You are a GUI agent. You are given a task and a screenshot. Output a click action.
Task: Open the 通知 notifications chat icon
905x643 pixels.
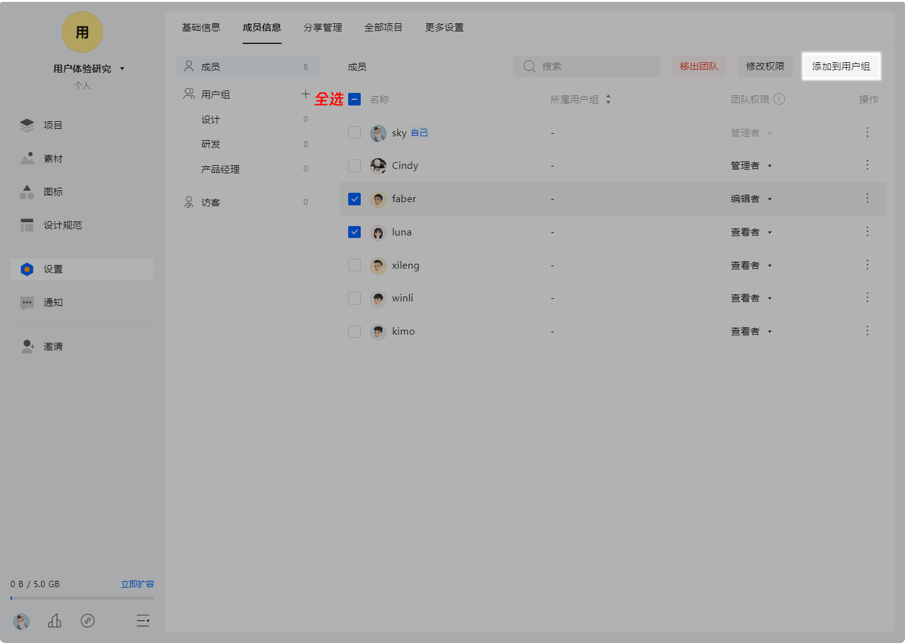[27, 303]
